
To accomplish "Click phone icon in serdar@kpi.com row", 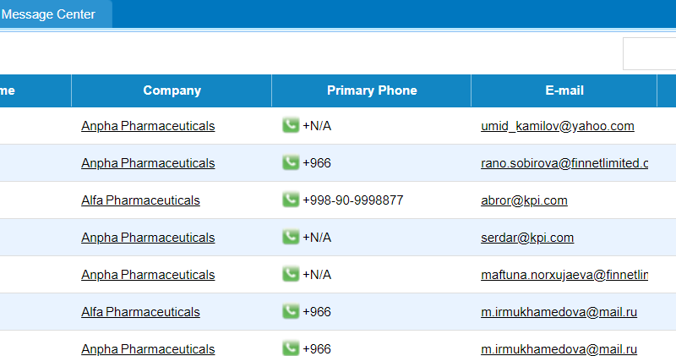I will [x=291, y=237].
